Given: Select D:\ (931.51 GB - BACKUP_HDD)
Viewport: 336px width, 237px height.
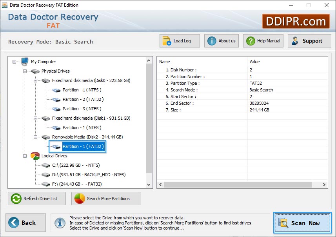Looking at the screenshot, I should [x=89, y=175].
